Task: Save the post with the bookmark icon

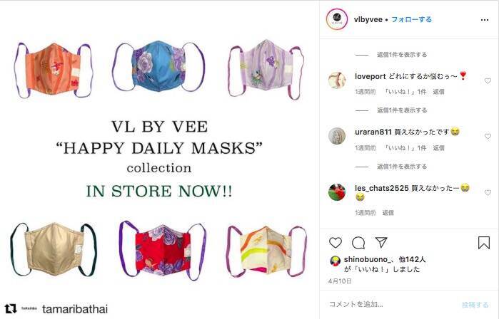Action: [484, 243]
